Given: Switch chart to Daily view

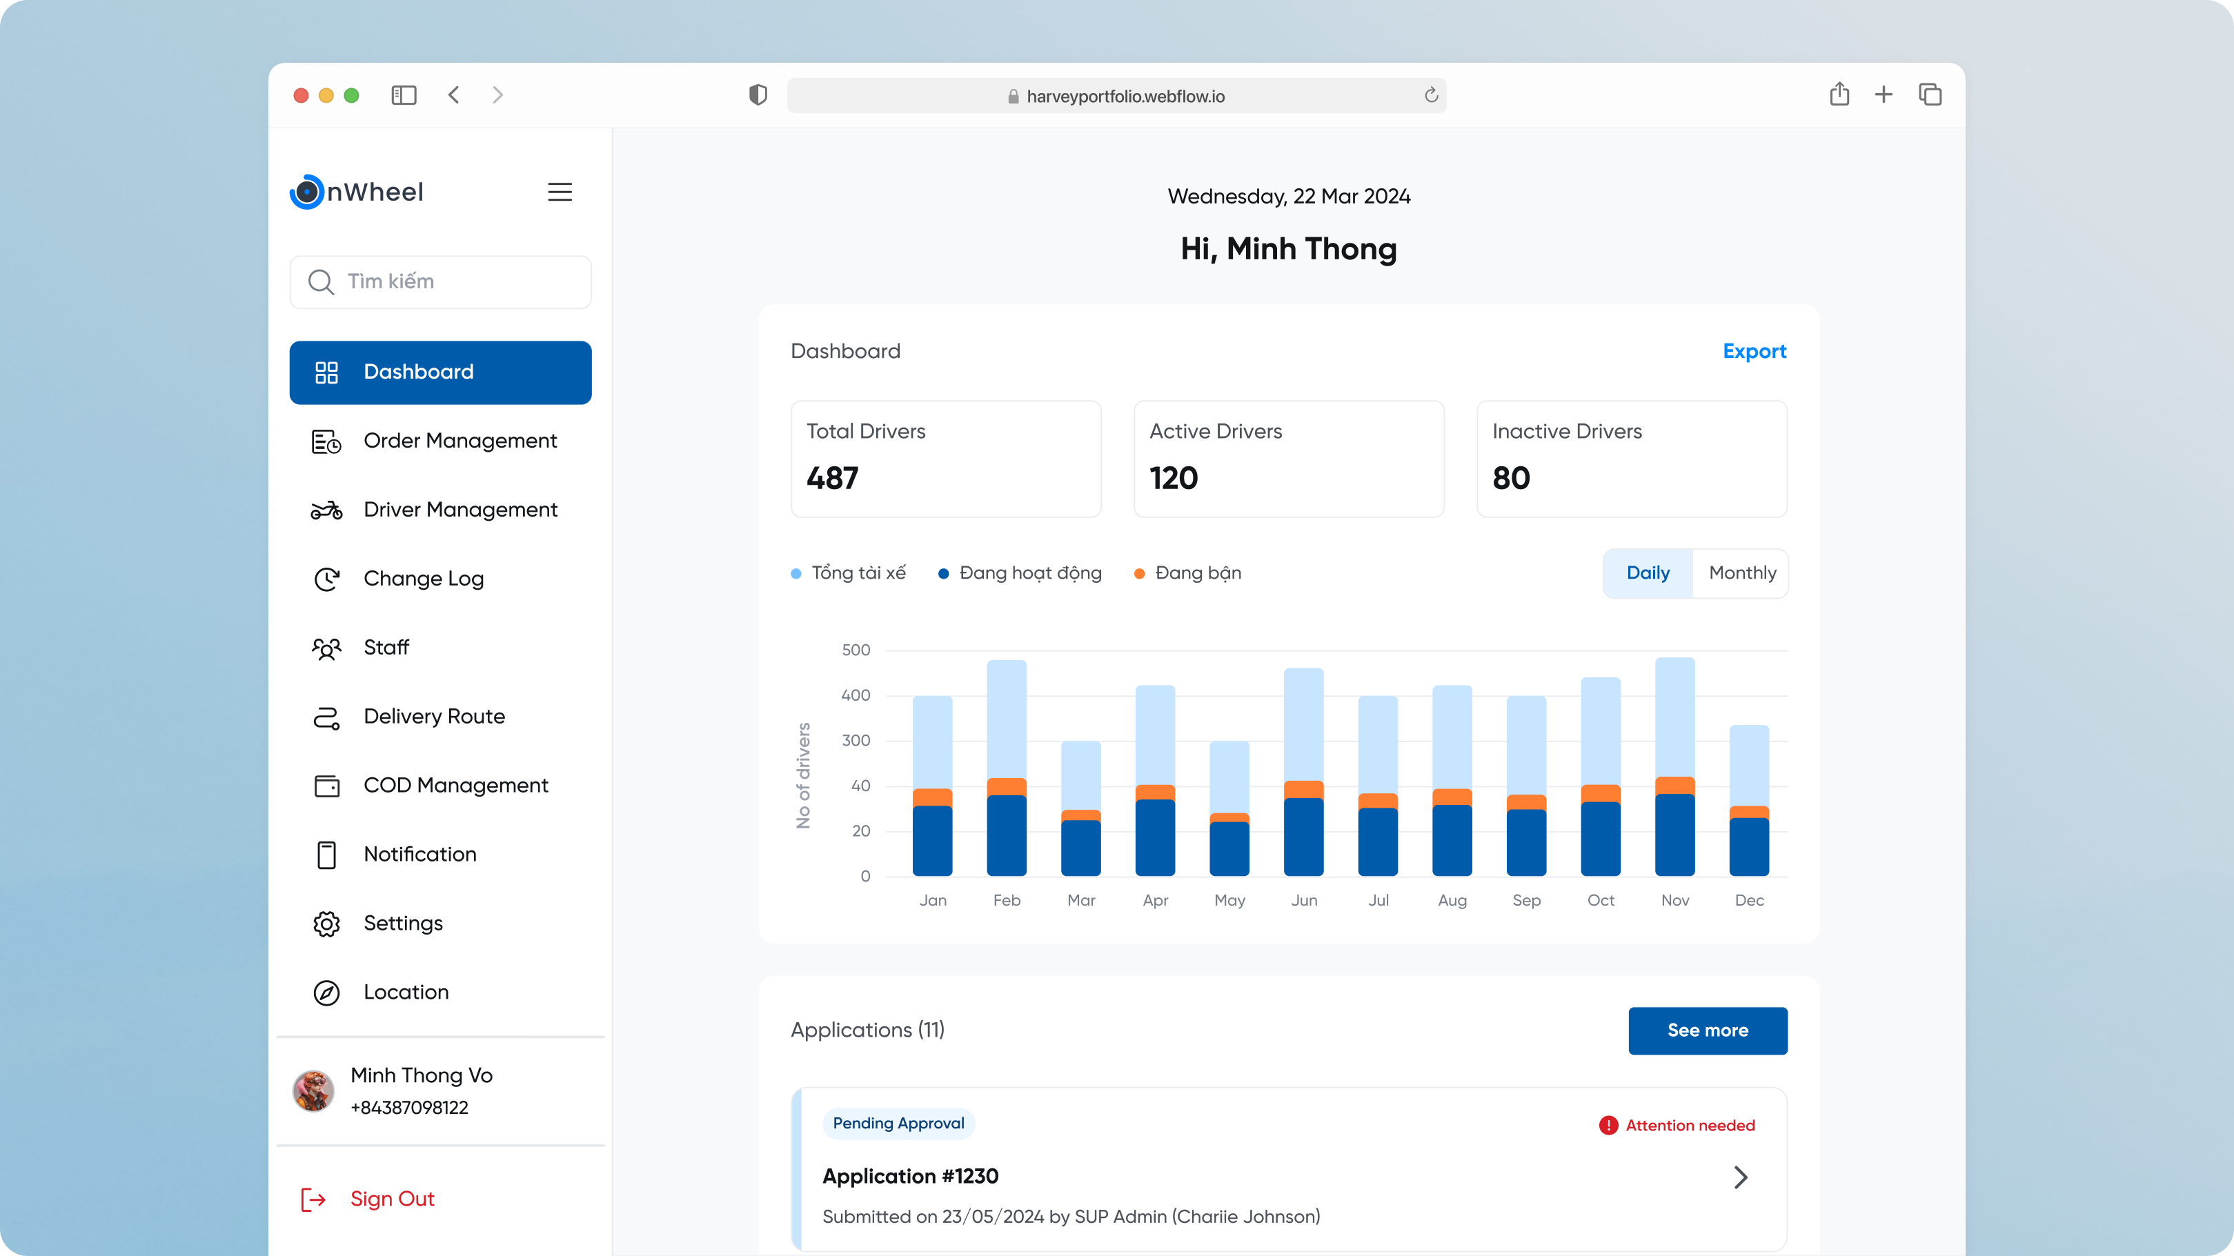Looking at the screenshot, I should point(1647,573).
